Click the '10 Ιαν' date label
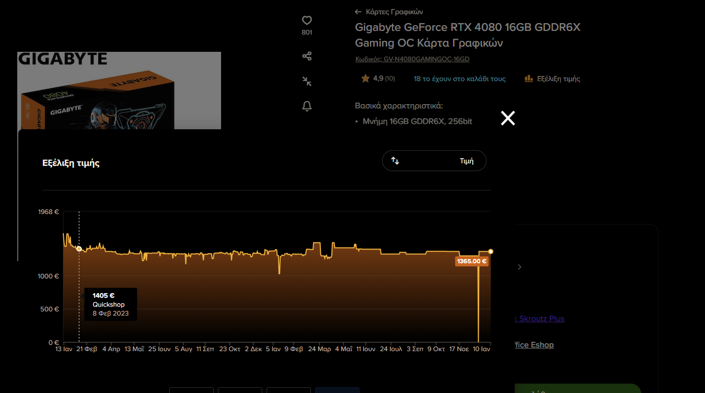Viewport: 705px width, 393px height. 481,349
